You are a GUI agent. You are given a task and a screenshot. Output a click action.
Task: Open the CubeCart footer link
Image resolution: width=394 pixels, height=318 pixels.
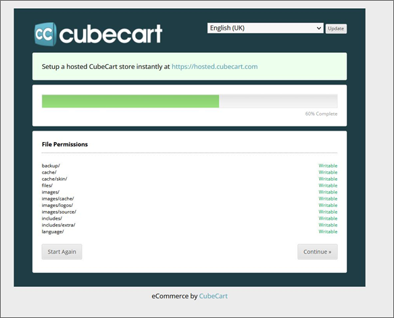[214, 296]
